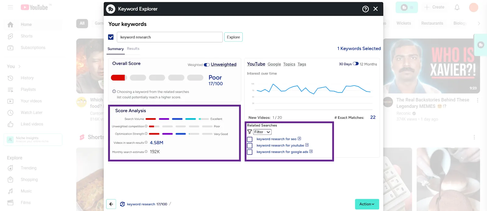
Task: Toggle Weighted/Unweighted score switch
Action: point(207,65)
